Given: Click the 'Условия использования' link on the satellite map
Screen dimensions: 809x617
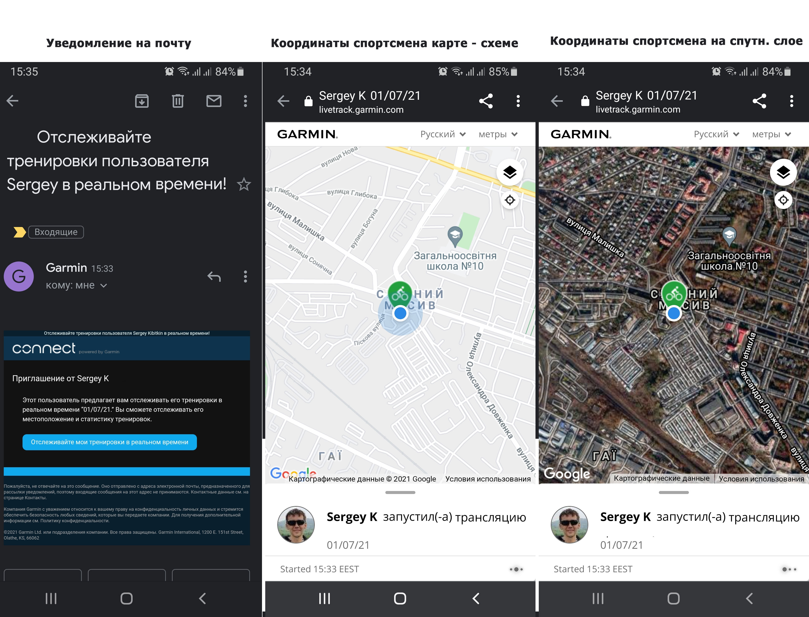Looking at the screenshot, I should [x=761, y=479].
